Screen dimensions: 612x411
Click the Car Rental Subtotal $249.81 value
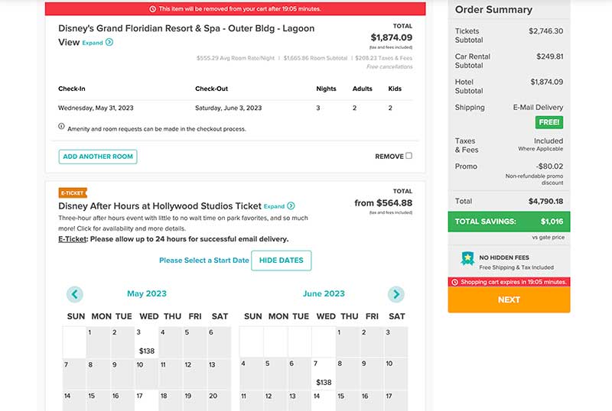pyautogui.click(x=549, y=57)
